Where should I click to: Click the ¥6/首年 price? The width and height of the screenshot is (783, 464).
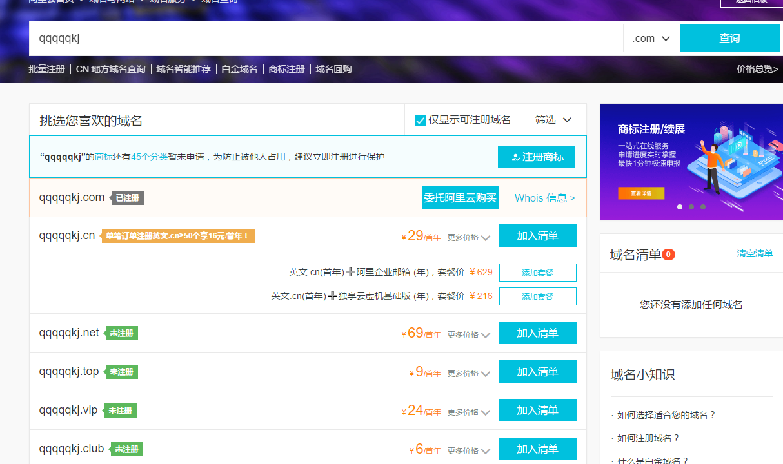(425, 449)
